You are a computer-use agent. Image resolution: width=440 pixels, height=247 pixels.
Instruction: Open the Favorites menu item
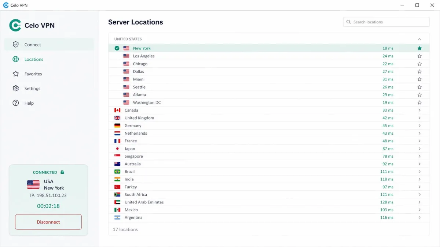(x=49, y=74)
